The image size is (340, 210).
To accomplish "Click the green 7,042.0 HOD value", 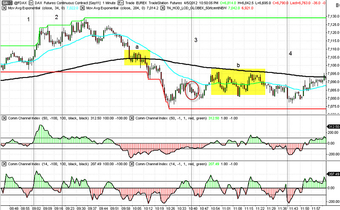I will tap(234, 8).
